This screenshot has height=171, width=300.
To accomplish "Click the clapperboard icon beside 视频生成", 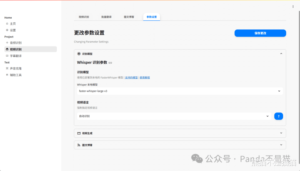I will pyautogui.click(x=79, y=133).
